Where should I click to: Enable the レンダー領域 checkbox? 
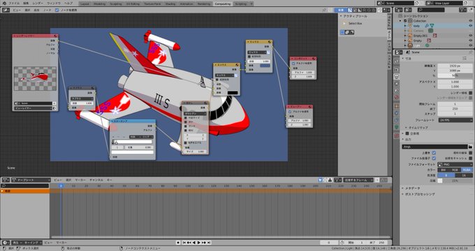coord(470,93)
